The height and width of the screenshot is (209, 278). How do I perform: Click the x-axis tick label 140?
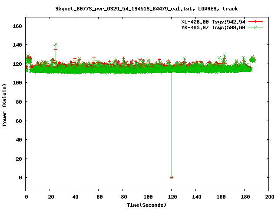pos(197,197)
